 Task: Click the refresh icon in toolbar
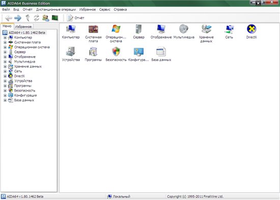(x=37, y=18)
